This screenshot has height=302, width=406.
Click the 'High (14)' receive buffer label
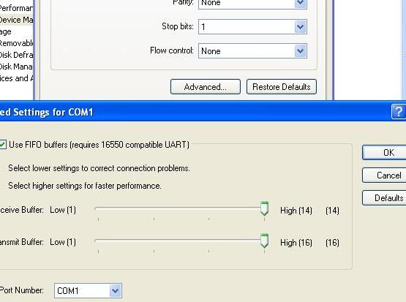(x=296, y=211)
